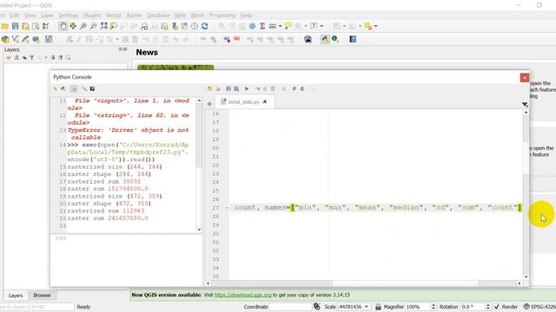The height and width of the screenshot is (312, 556).
Task: Open the Layer menu
Action: point(47,16)
